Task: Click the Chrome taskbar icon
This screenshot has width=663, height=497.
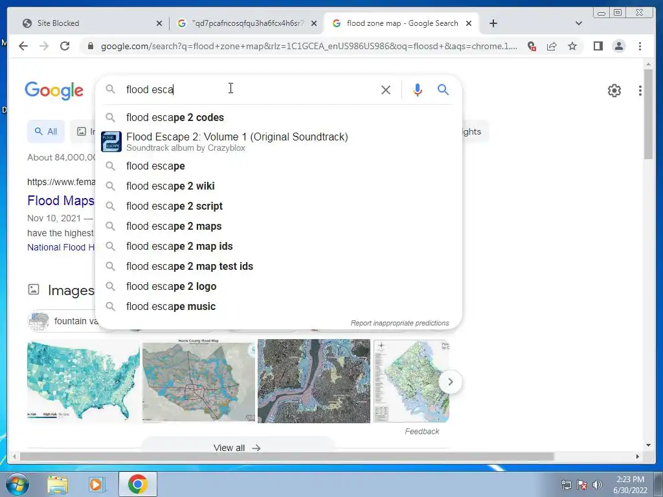Action: point(137,484)
